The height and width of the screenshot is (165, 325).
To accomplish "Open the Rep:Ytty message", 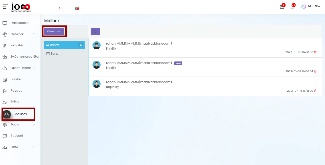I will pyautogui.click(x=205, y=86).
